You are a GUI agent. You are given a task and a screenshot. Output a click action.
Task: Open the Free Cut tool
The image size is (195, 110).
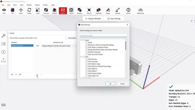click(46, 11)
